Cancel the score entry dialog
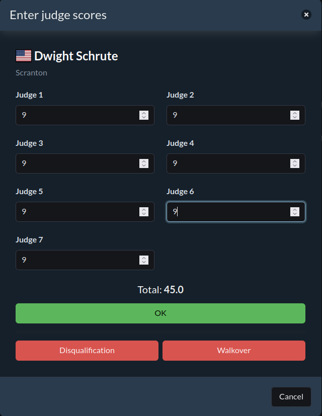322x416 pixels. pos(291,396)
